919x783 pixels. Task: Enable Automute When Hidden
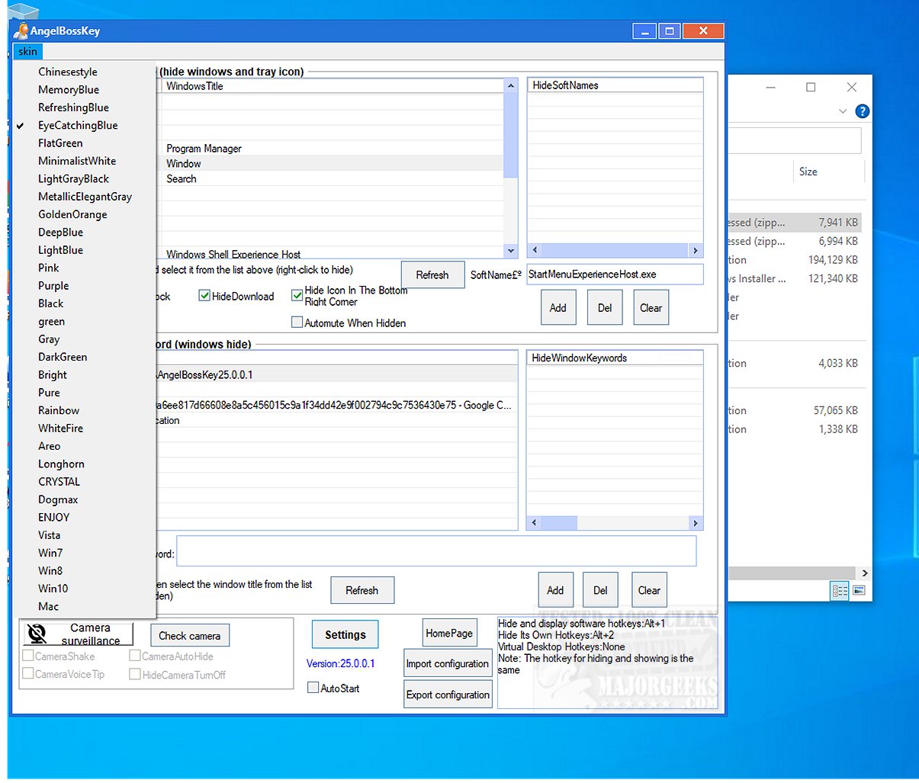tap(297, 323)
